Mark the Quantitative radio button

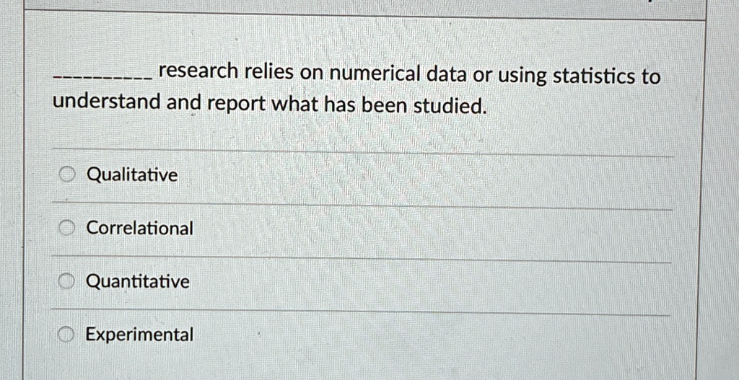pyautogui.click(x=66, y=282)
